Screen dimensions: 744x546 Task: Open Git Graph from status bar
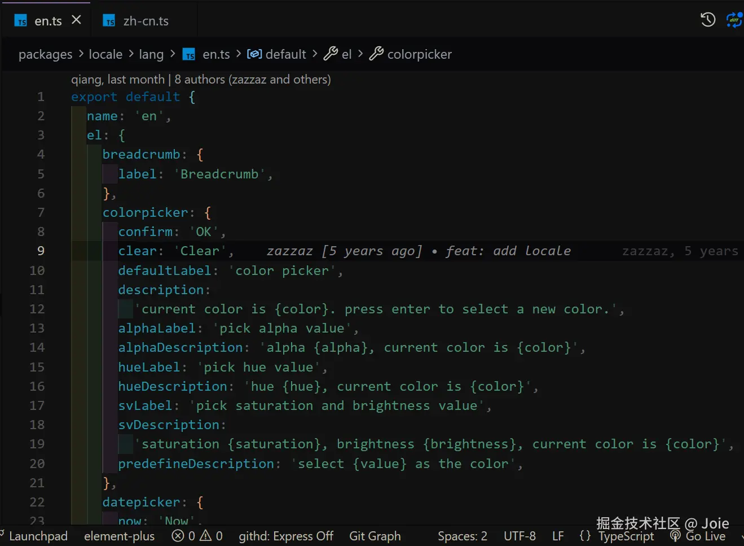[x=375, y=536]
